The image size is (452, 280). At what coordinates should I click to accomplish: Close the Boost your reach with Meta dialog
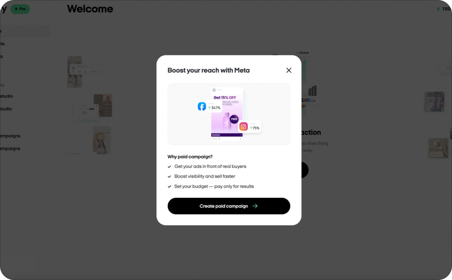coord(289,70)
